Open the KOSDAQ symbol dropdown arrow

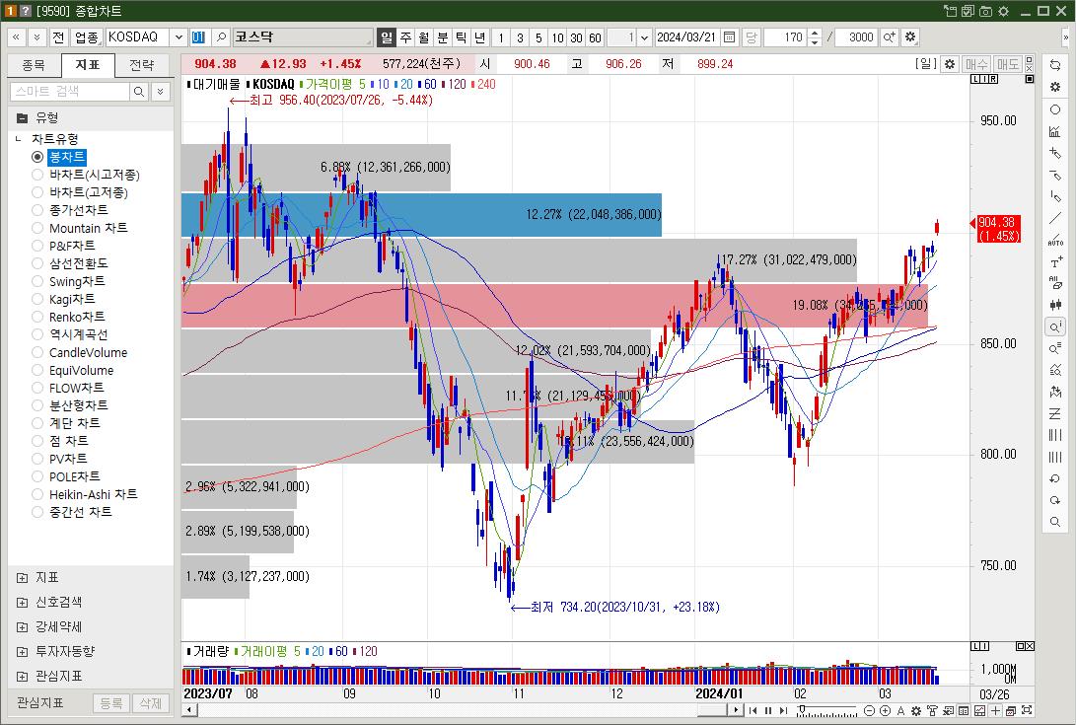tap(179, 37)
